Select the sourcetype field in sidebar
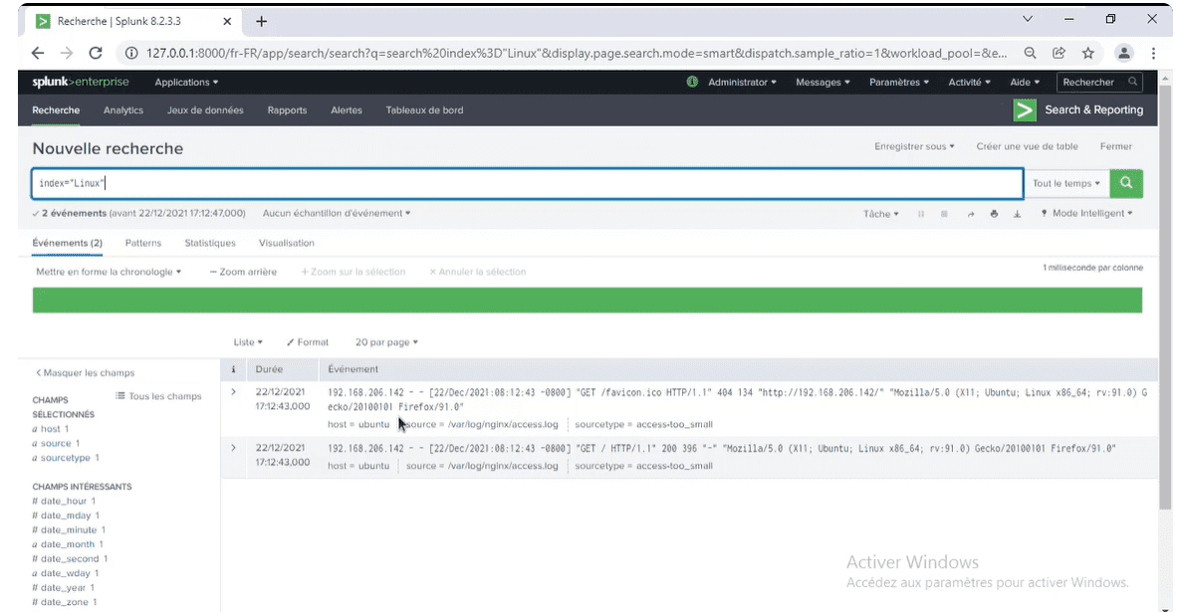The height and width of the screenshot is (612, 1177). click(x=66, y=458)
